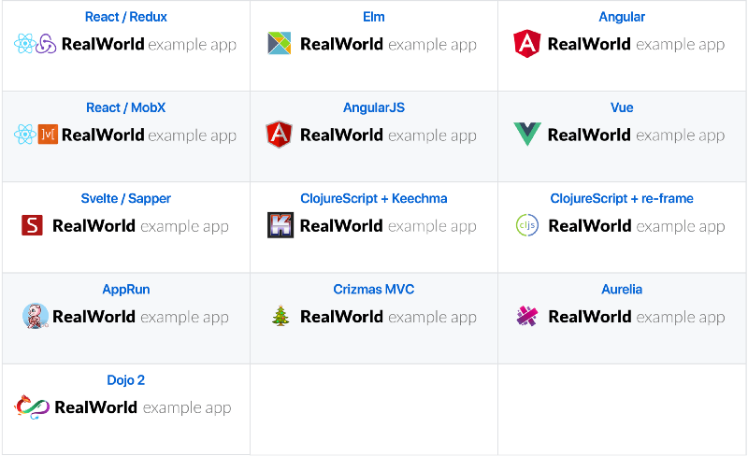Click the Dojo 2 dragon logo icon
The image size is (748, 456).
[x=32, y=406]
